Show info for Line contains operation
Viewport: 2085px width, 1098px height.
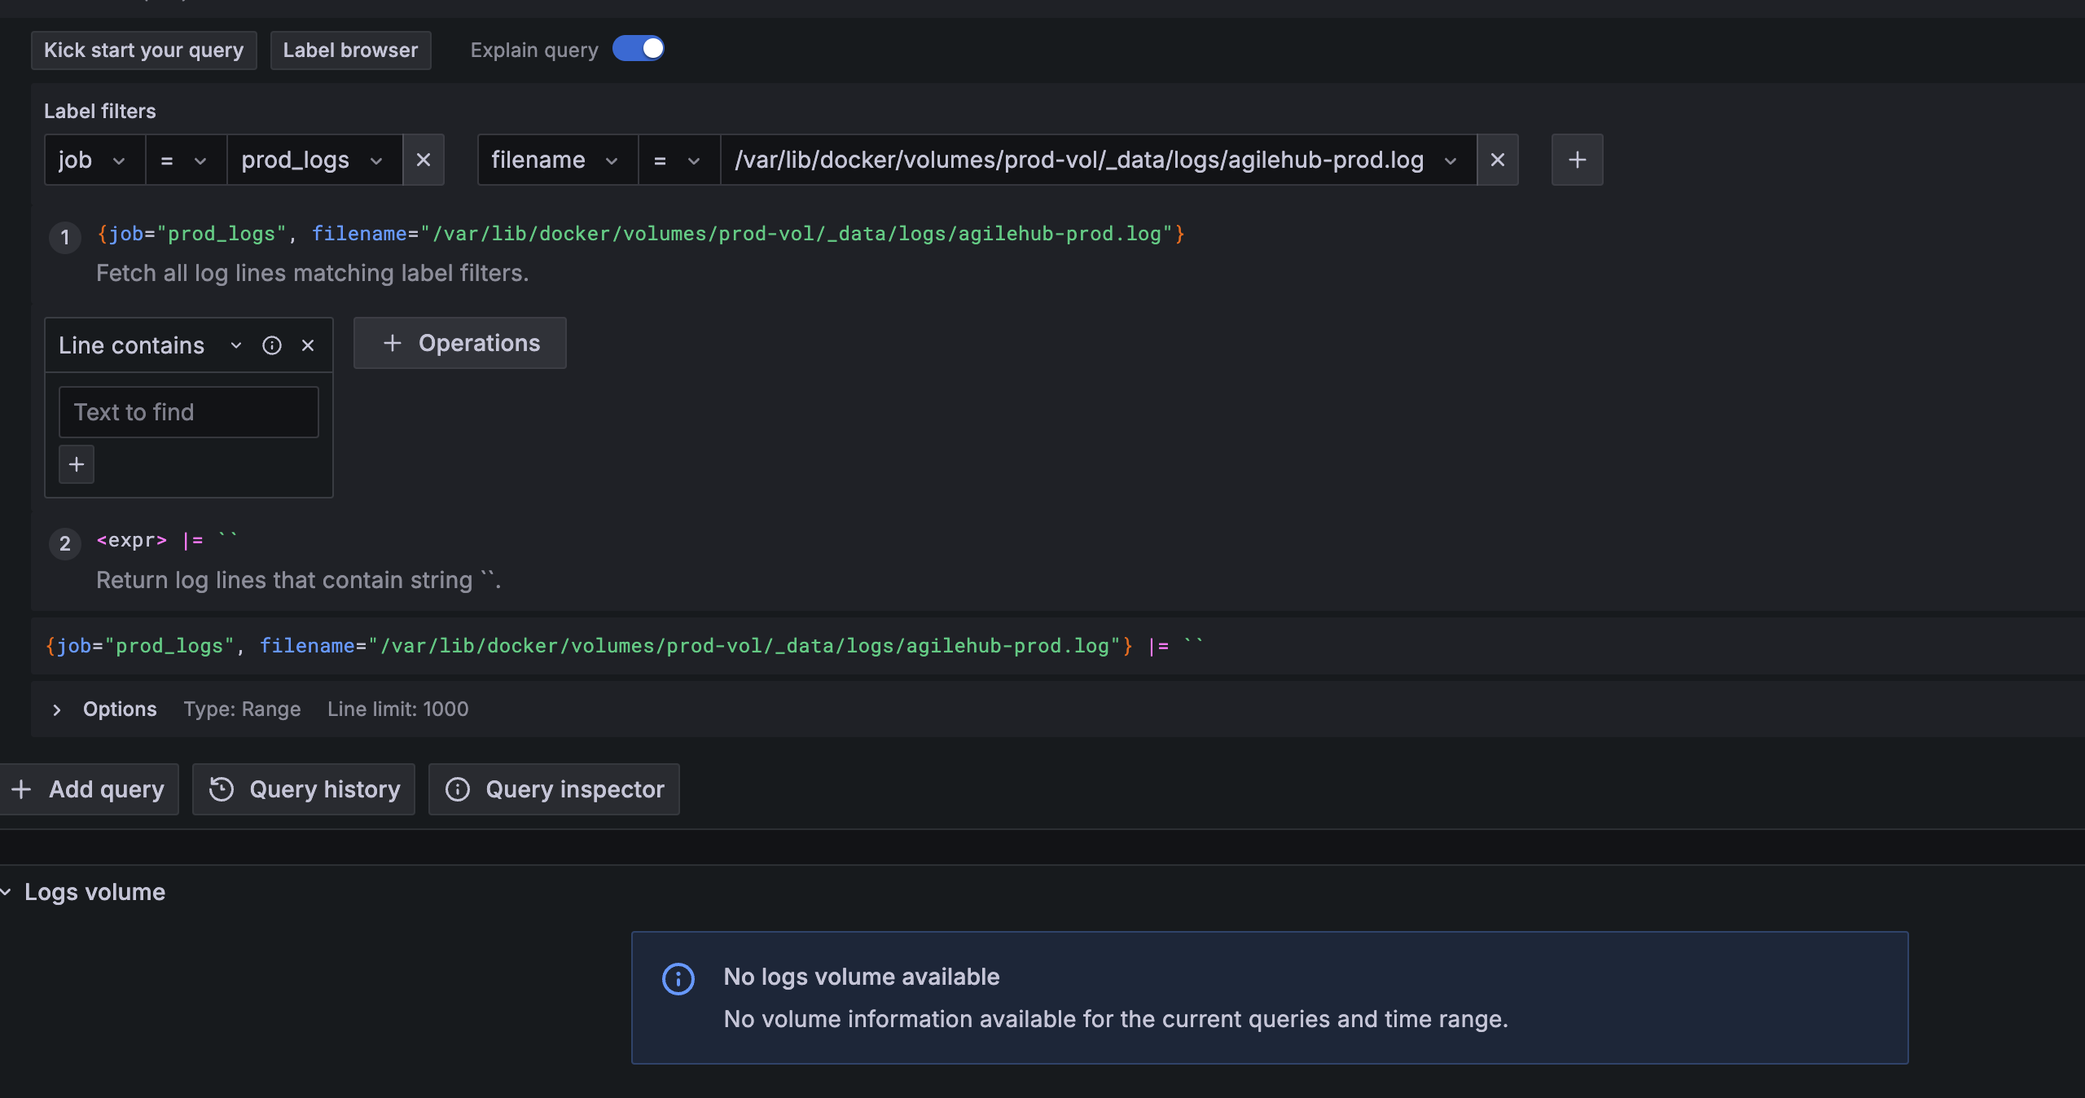(x=272, y=345)
